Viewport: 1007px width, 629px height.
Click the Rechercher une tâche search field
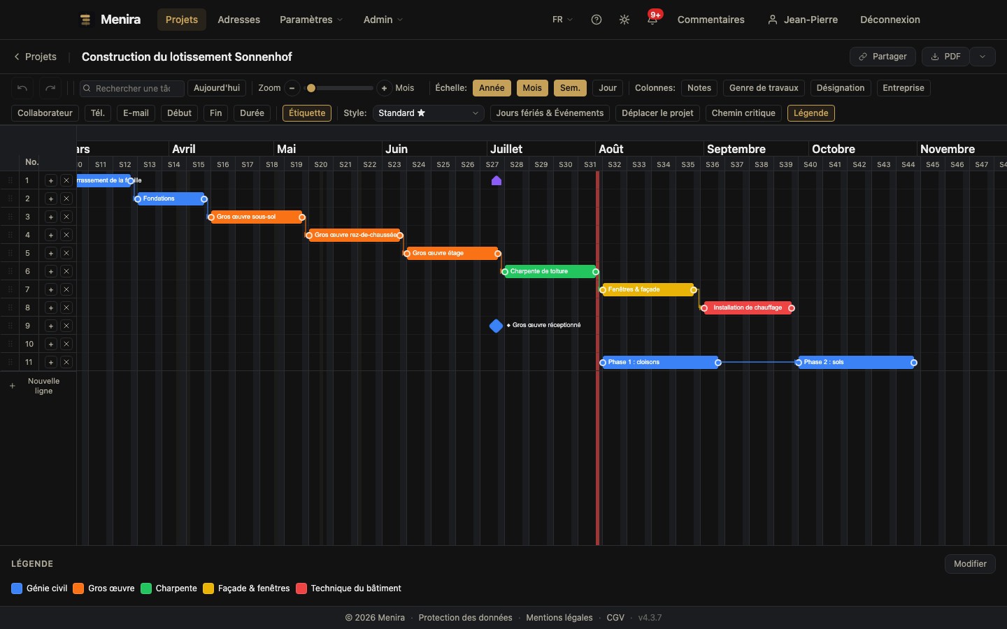(x=131, y=88)
